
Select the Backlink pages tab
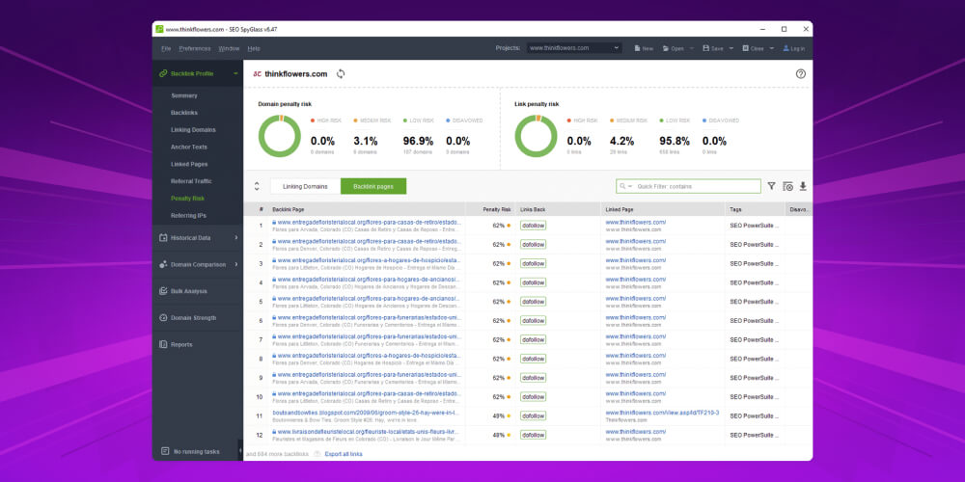click(373, 186)
